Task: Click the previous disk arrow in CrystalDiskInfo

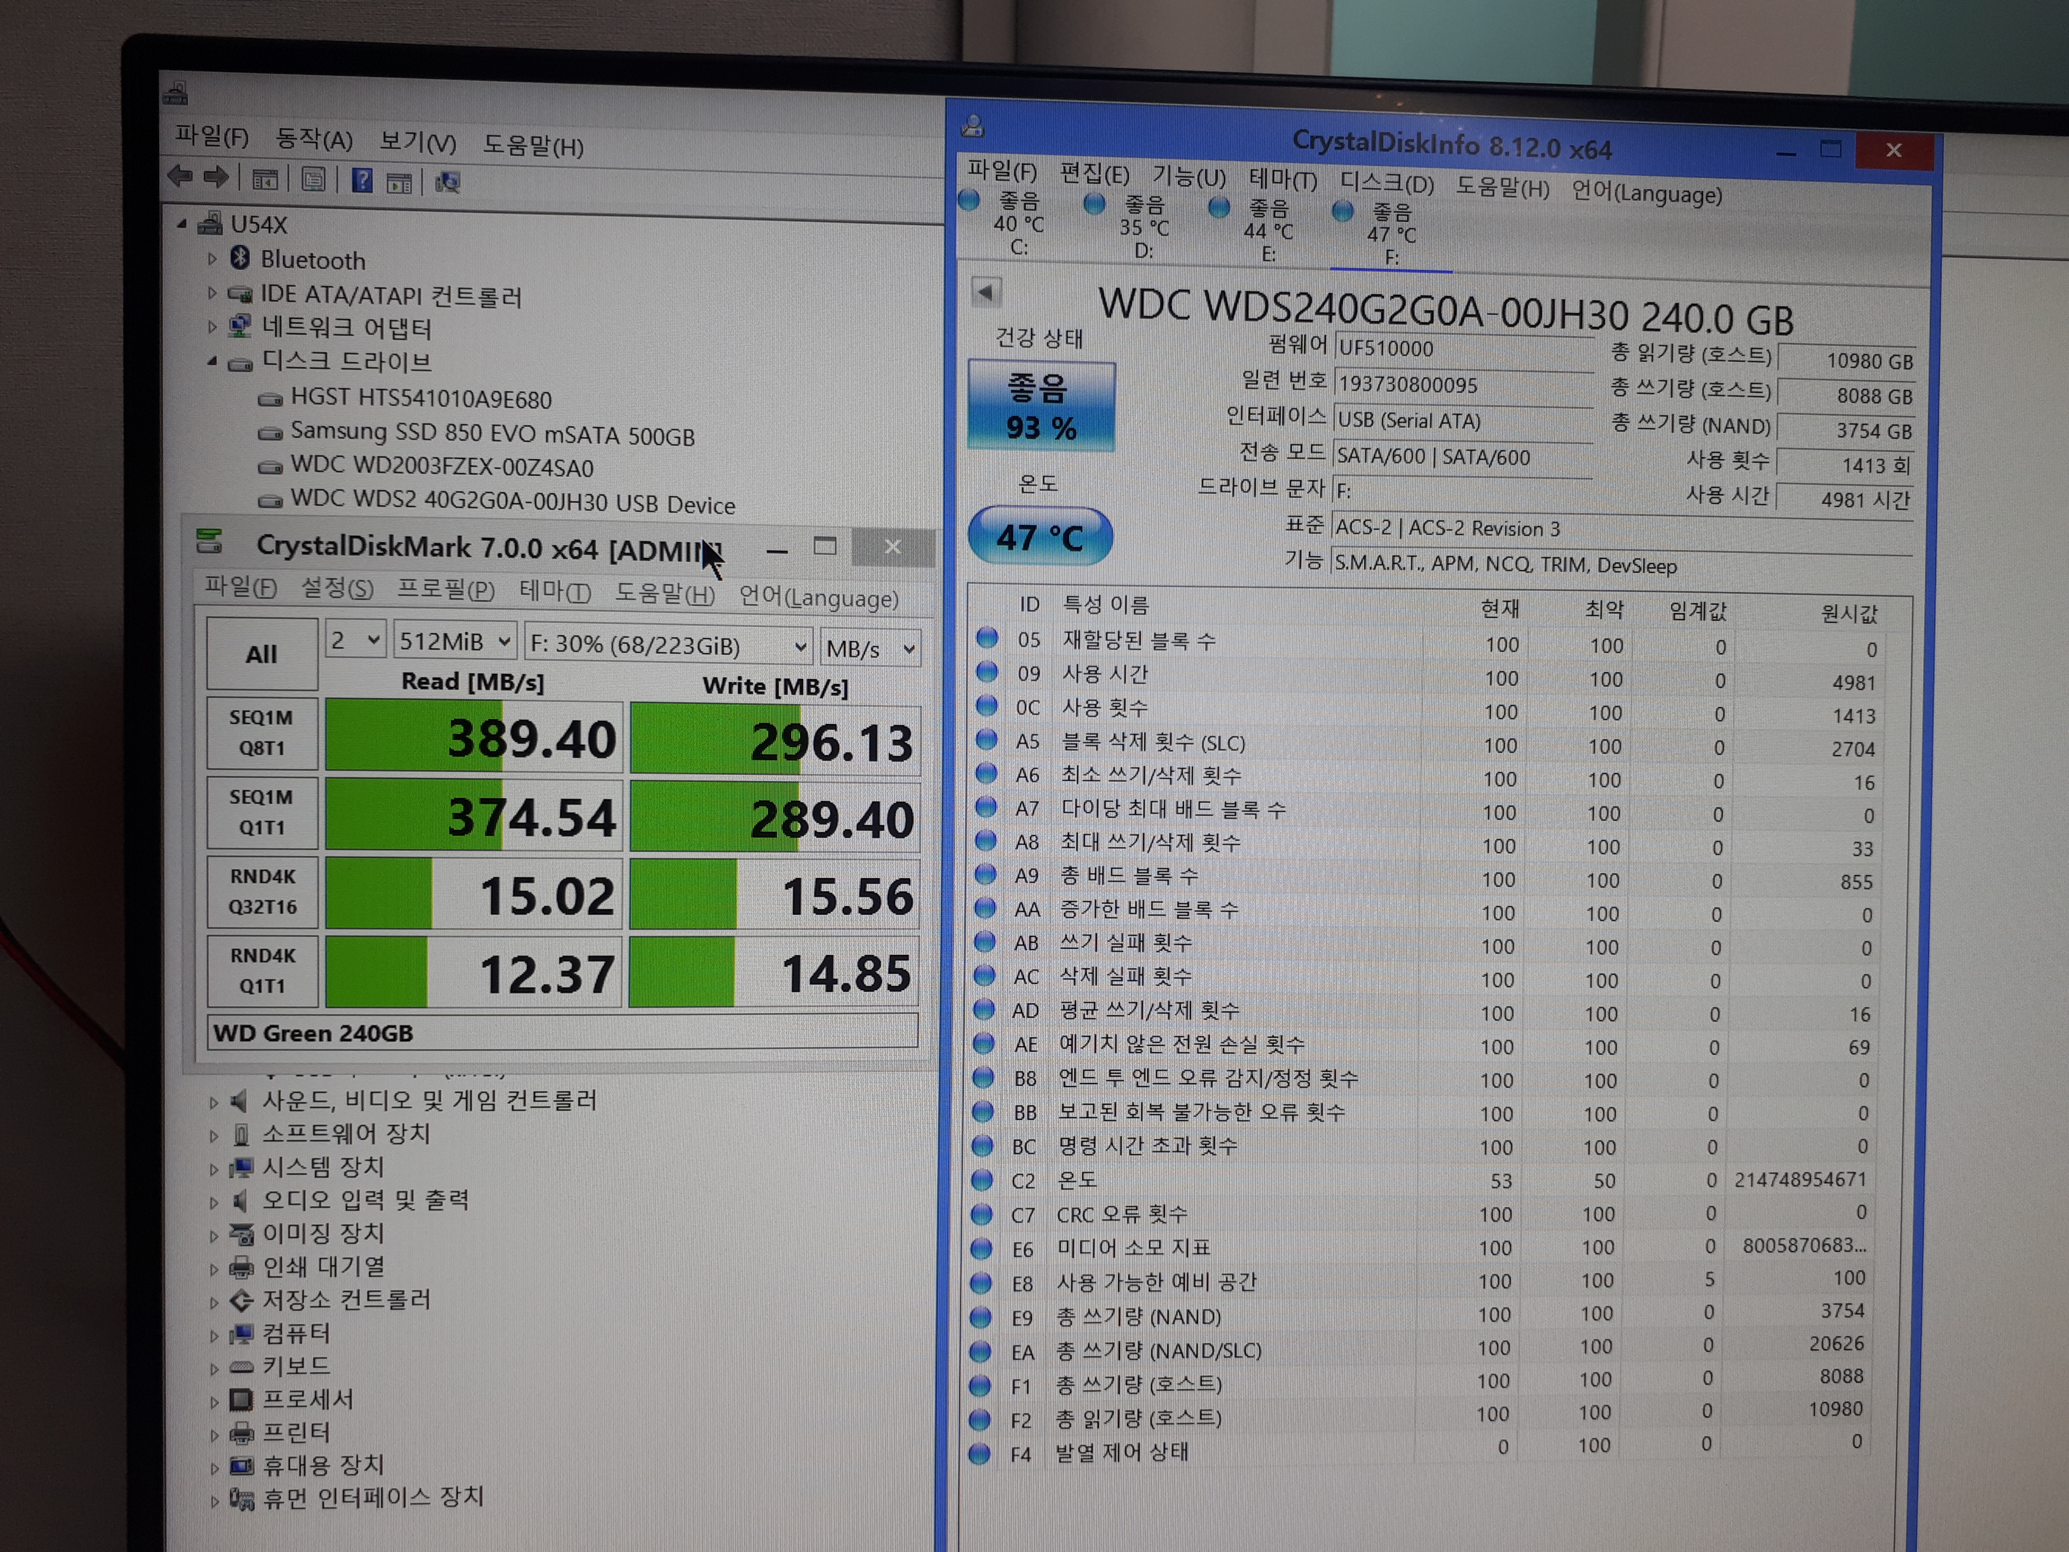Action: (x=986, y=292)
